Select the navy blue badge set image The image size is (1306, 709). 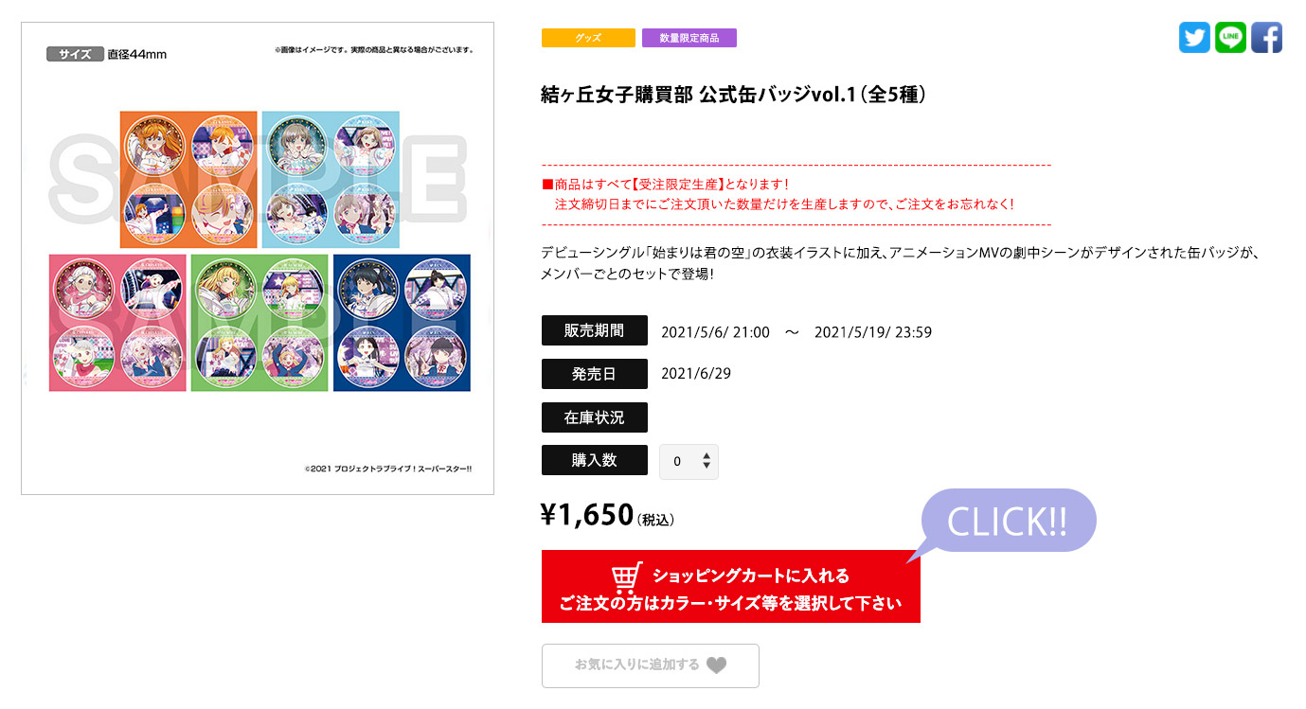pyautogui.click(x=402, y=322)
